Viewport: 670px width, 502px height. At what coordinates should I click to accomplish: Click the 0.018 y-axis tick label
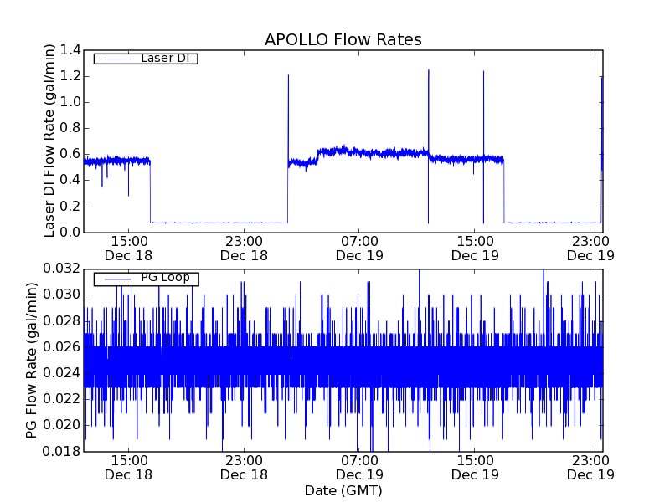click(64, 451)
